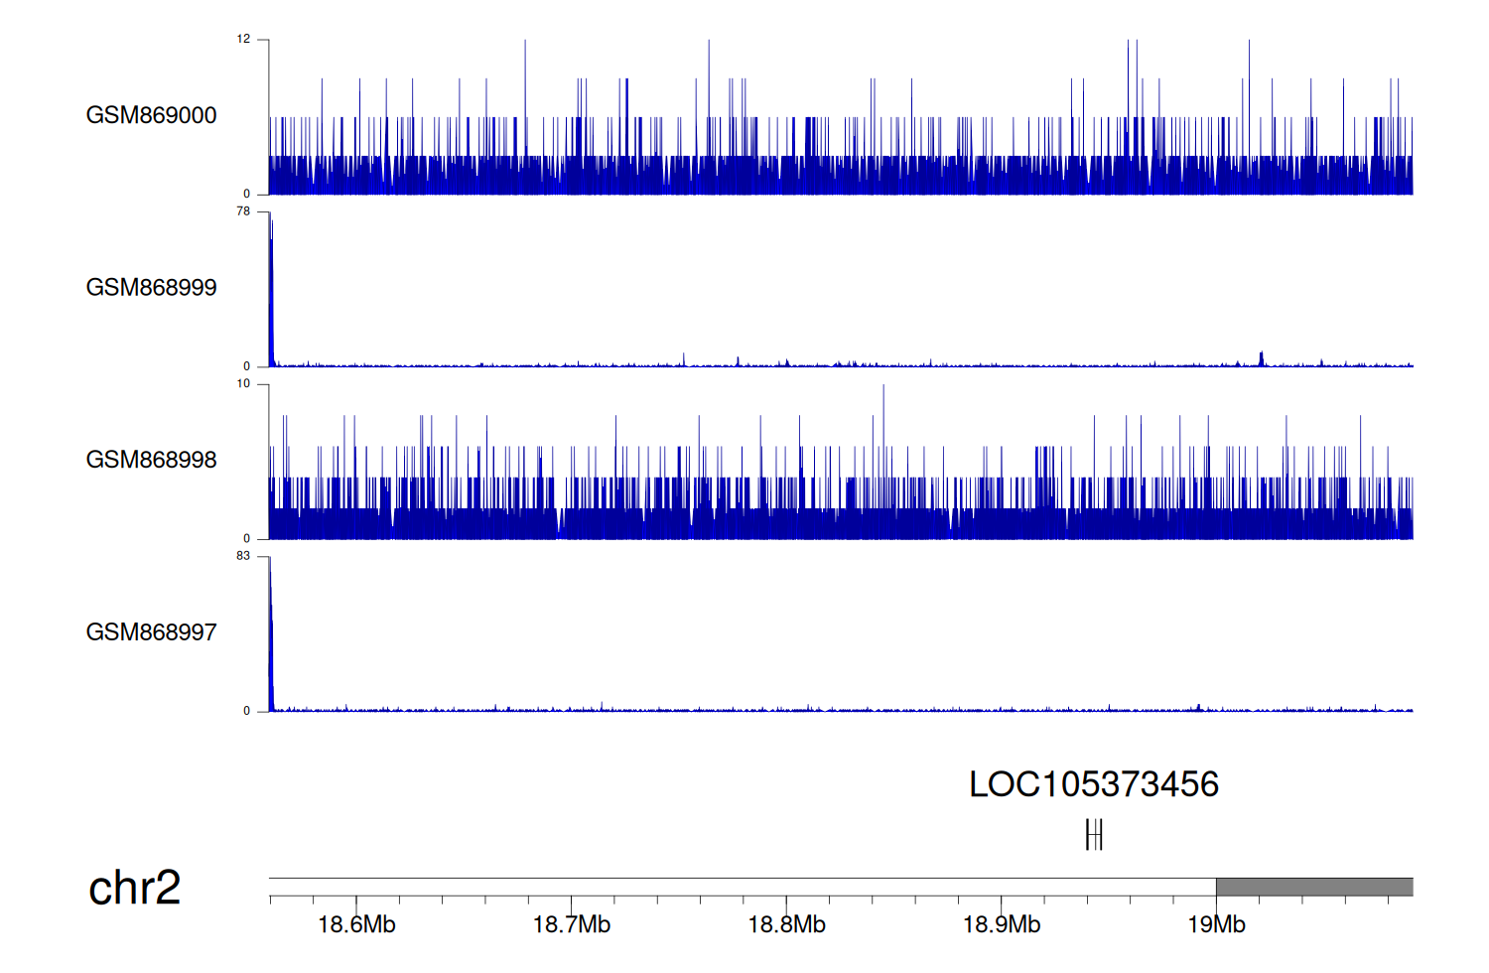Select the tallest spike in GSM868998 track
Image resolution: width=1489 pixels, height=973 pixels.
point(883,417)
